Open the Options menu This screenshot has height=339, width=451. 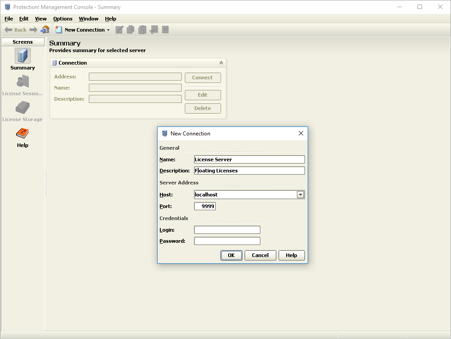point(63,19)
